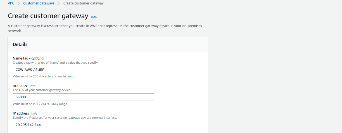Open the Info link beside the page title
342x133 pixels.
coord(94,17)
